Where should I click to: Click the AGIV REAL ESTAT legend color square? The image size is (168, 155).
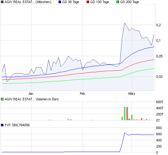[2, 2]
